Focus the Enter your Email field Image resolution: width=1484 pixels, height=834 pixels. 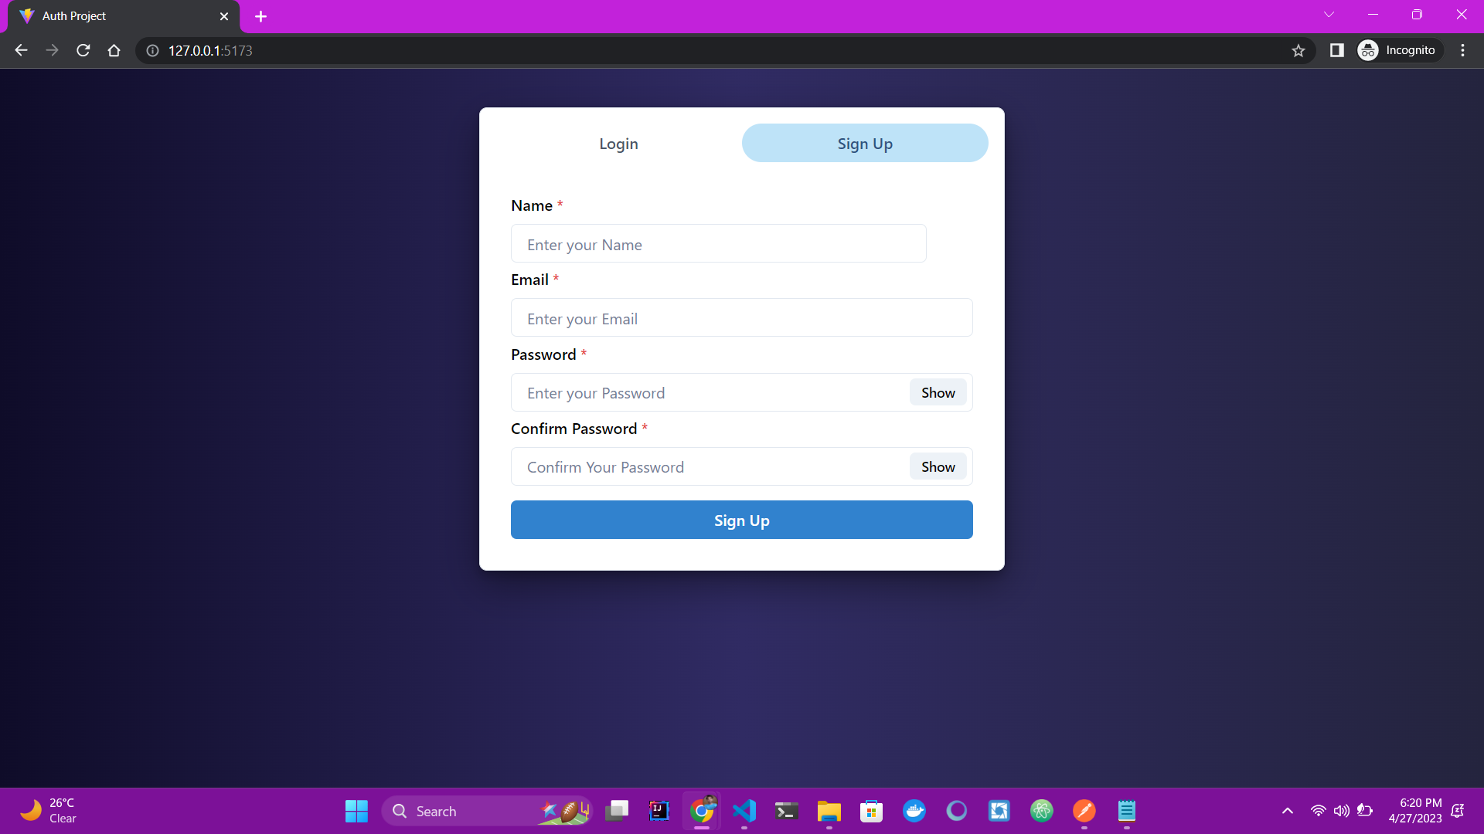(x=741, y=318)
